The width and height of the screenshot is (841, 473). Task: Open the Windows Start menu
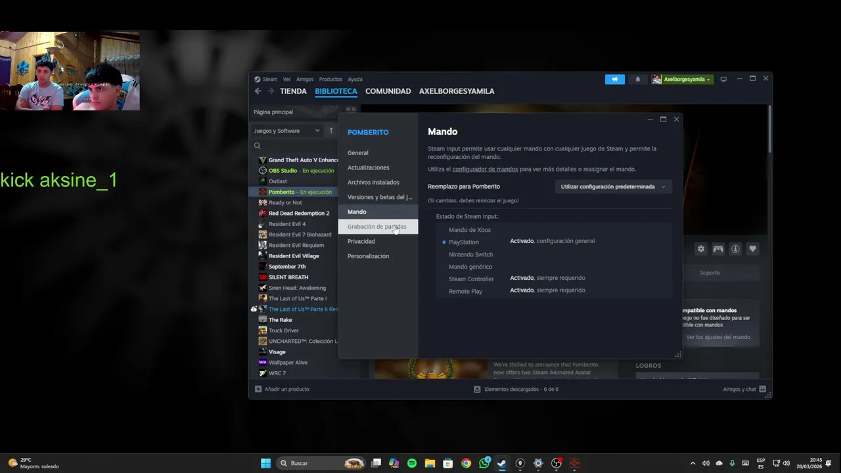(x=265, y=463)
